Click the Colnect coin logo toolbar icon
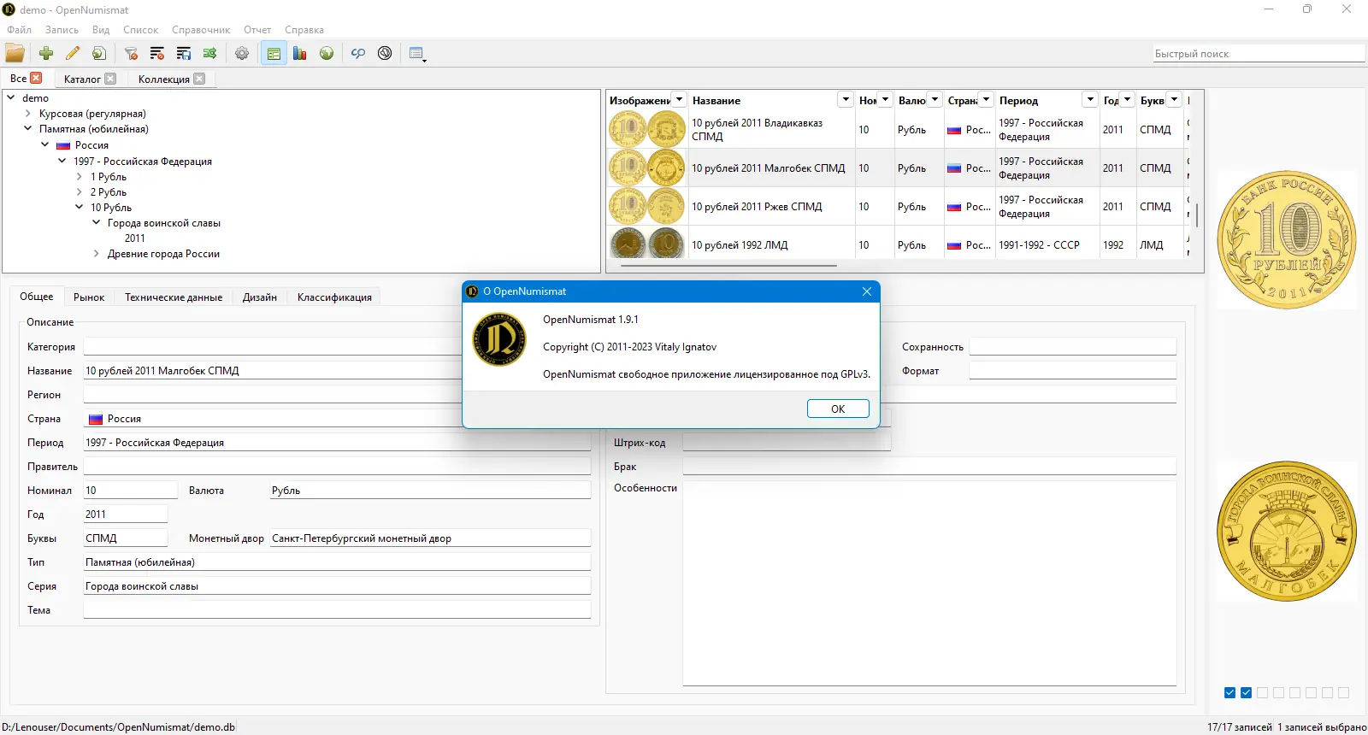This screenshot has height=735, width=1368. pyautogui.click(x=385, y=53)
